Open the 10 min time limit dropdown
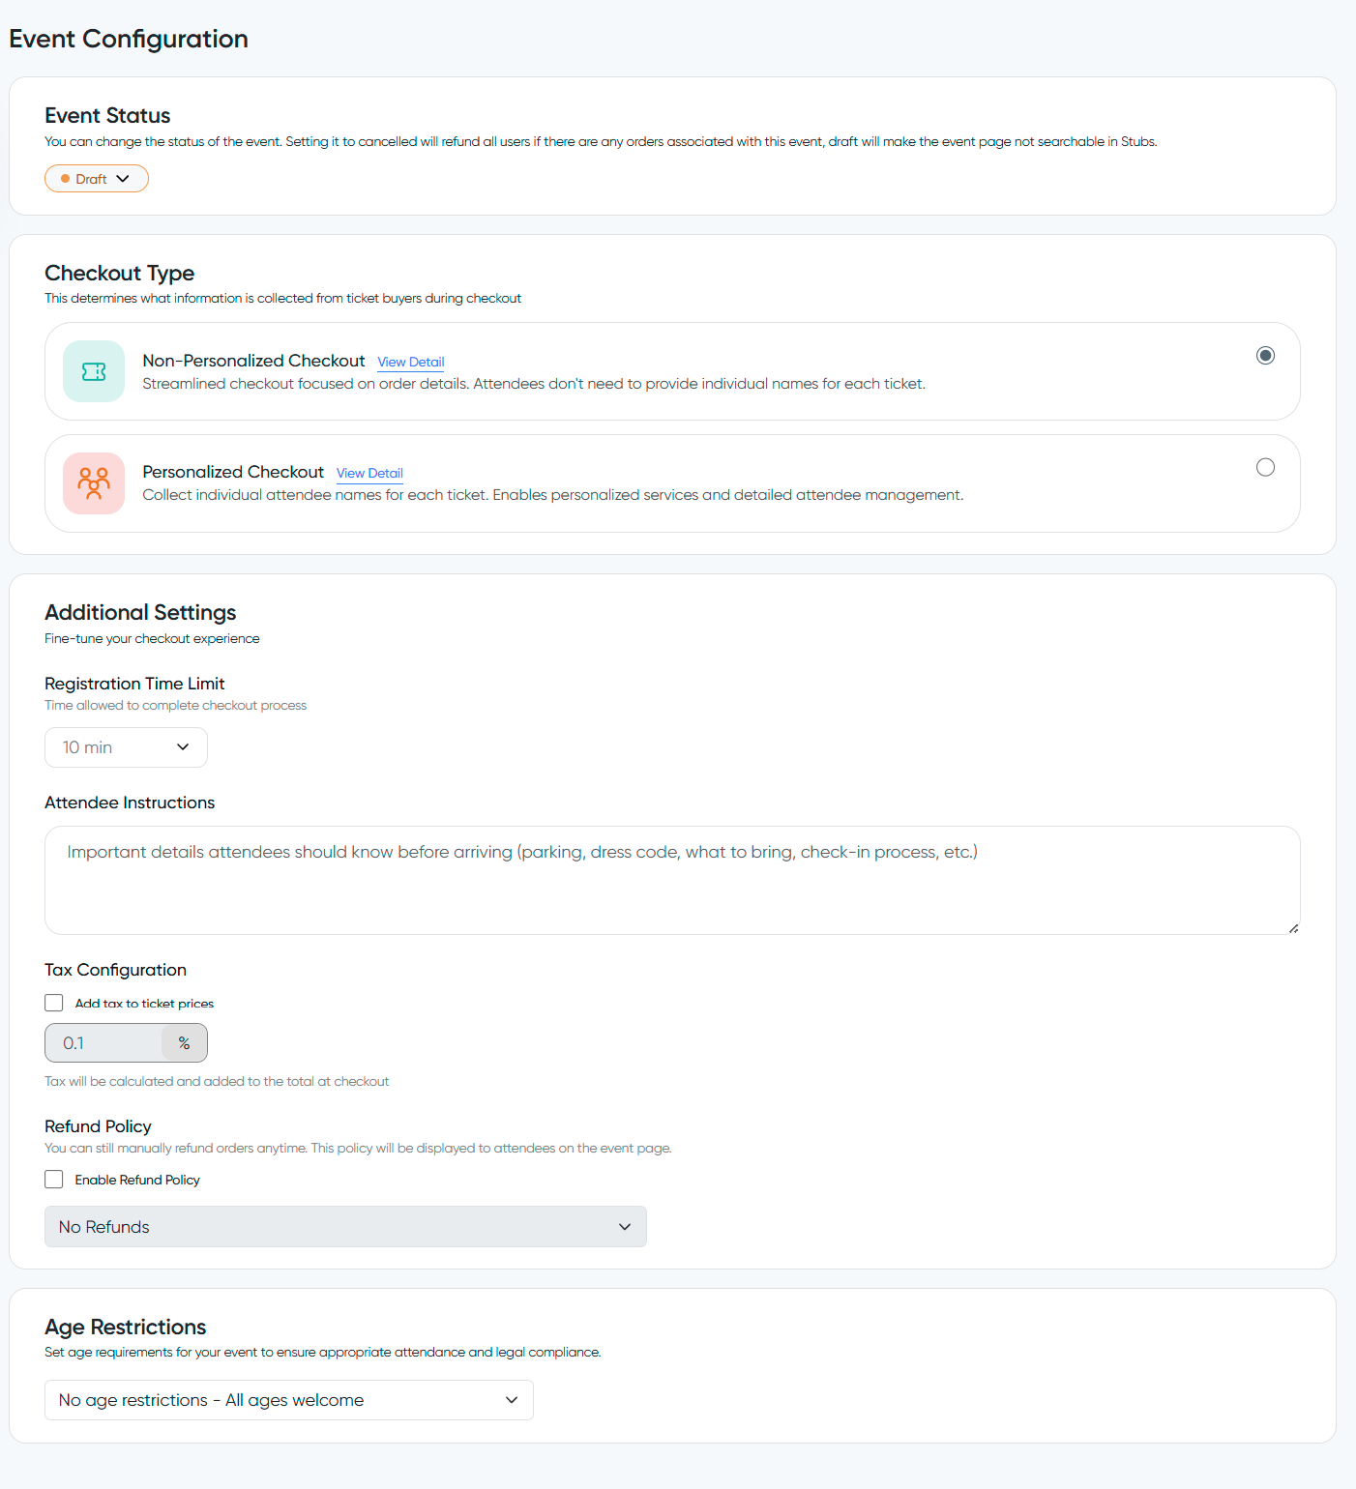 click(126, 746)
